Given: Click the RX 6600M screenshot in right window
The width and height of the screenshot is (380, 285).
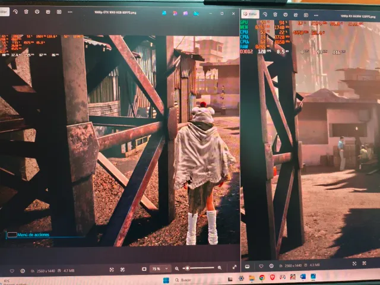Looking at the screenshot, I should [310, 140].
